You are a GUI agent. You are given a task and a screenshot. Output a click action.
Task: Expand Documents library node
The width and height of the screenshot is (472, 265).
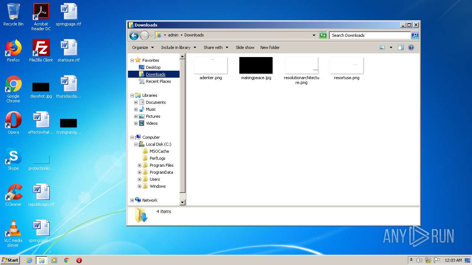click(136, 102)
